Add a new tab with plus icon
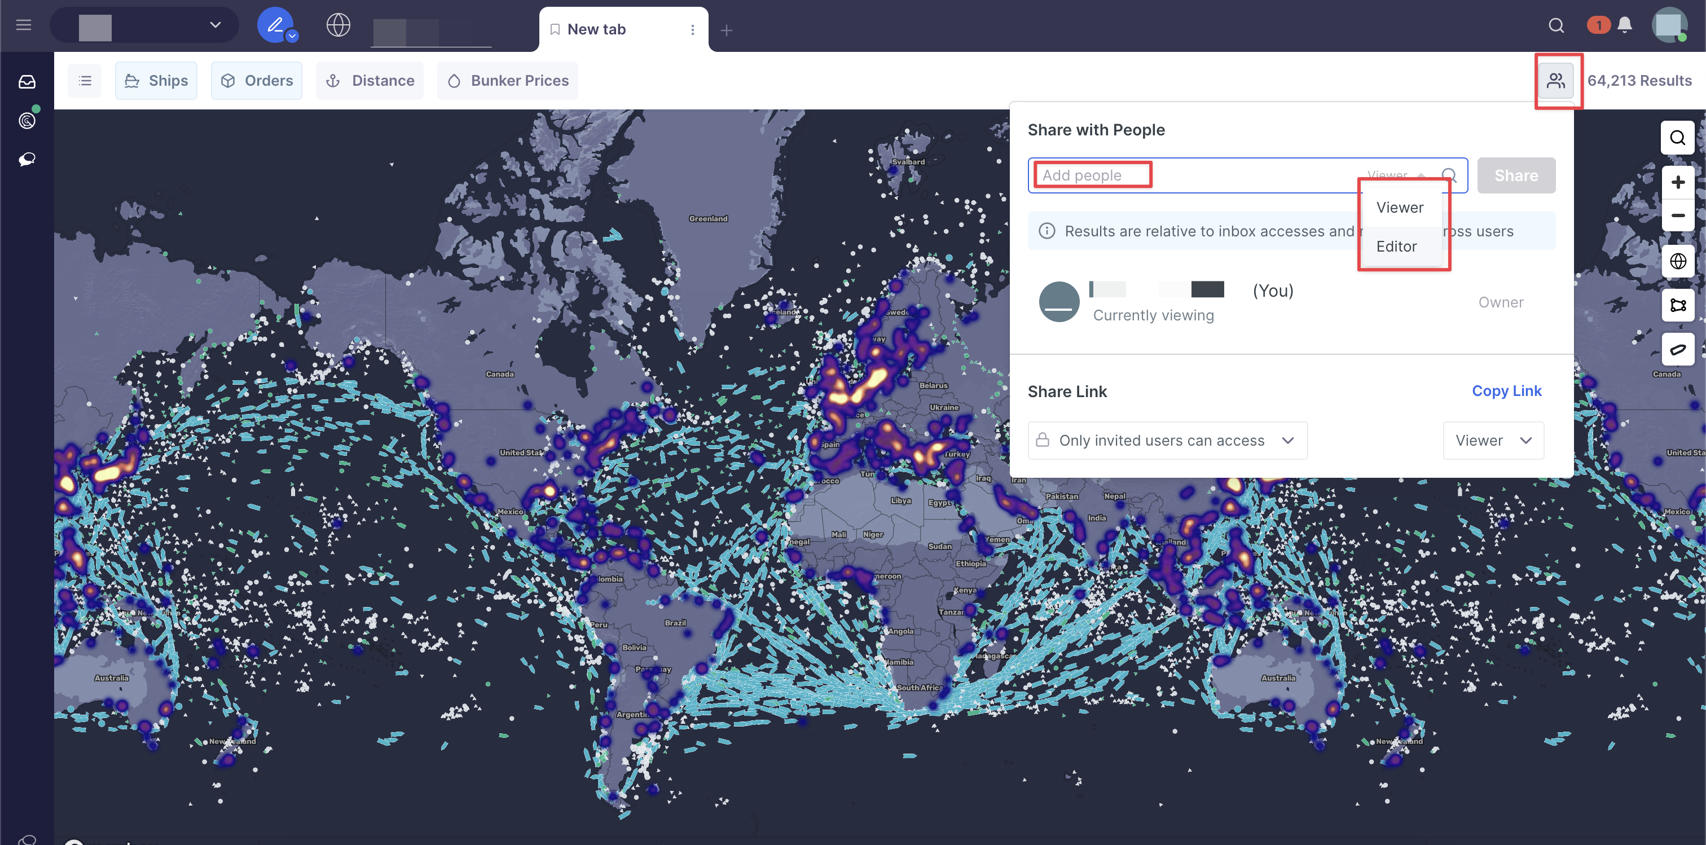 (727, 30)
